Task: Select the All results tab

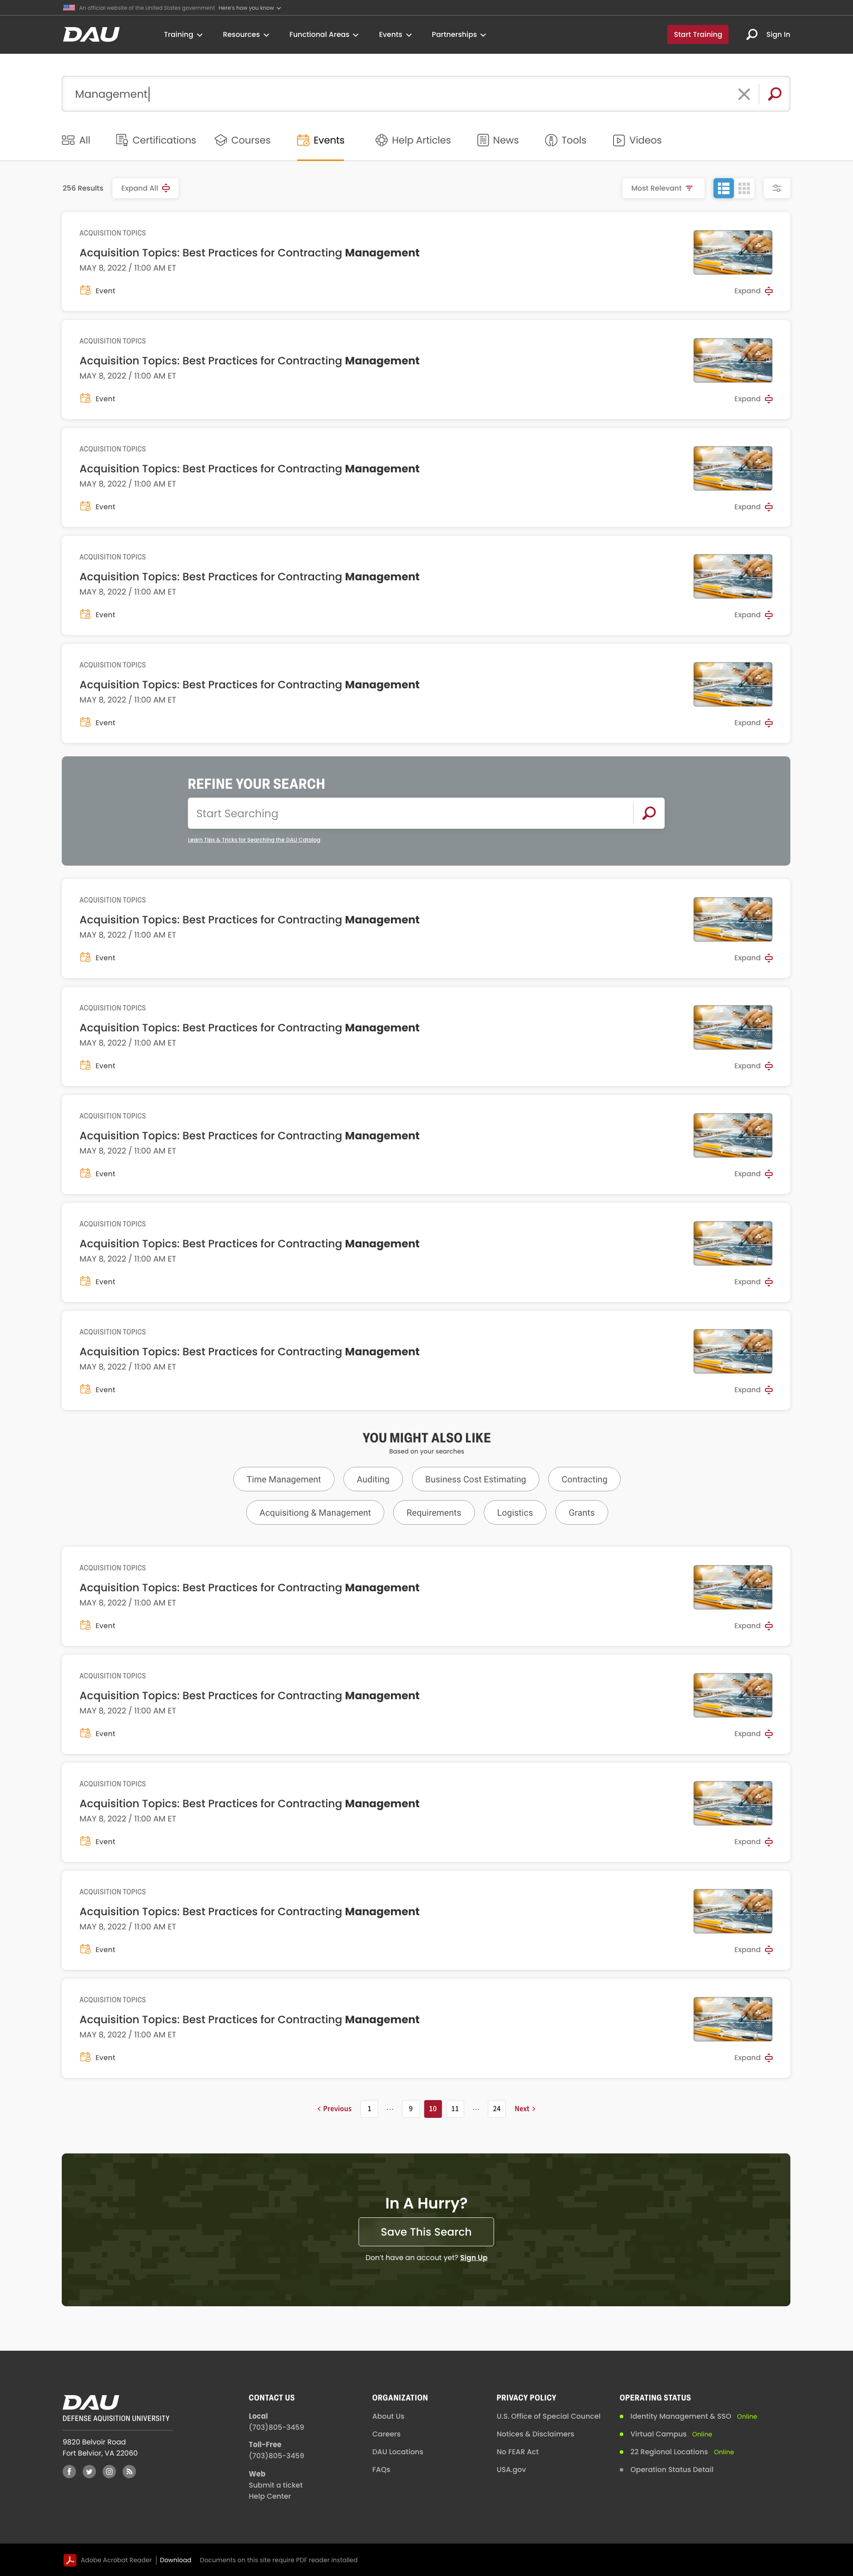Action: click(76, 140)
